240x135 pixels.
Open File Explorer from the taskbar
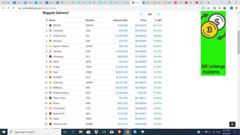tap(81, 132)
